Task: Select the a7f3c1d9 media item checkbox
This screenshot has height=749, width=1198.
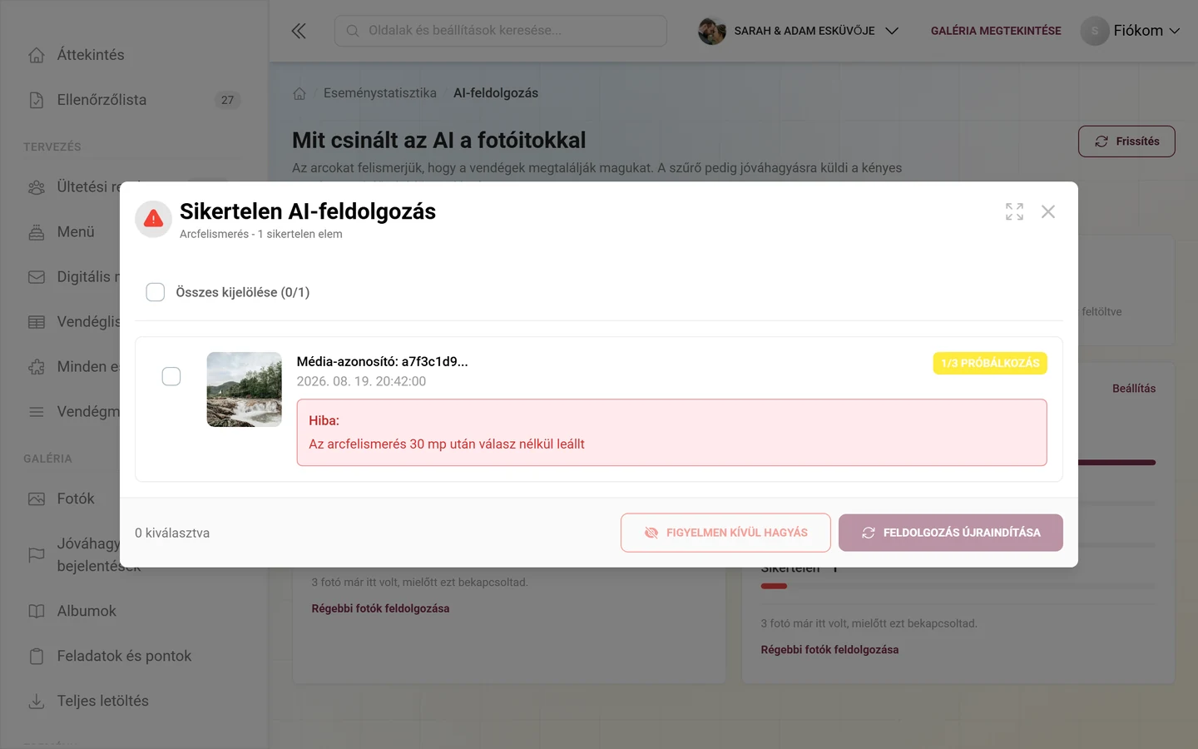Action: (171, 376)
